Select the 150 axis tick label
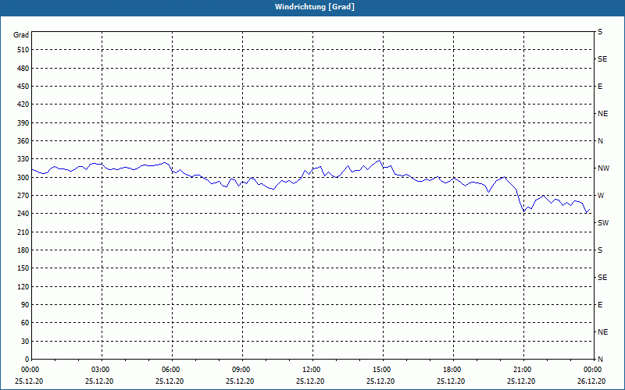 coord(23,268)
